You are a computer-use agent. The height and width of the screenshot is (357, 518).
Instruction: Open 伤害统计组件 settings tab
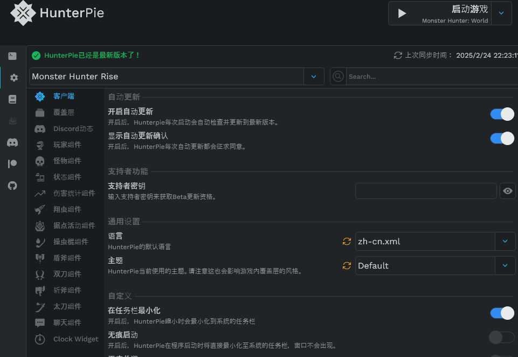[65, 194]
